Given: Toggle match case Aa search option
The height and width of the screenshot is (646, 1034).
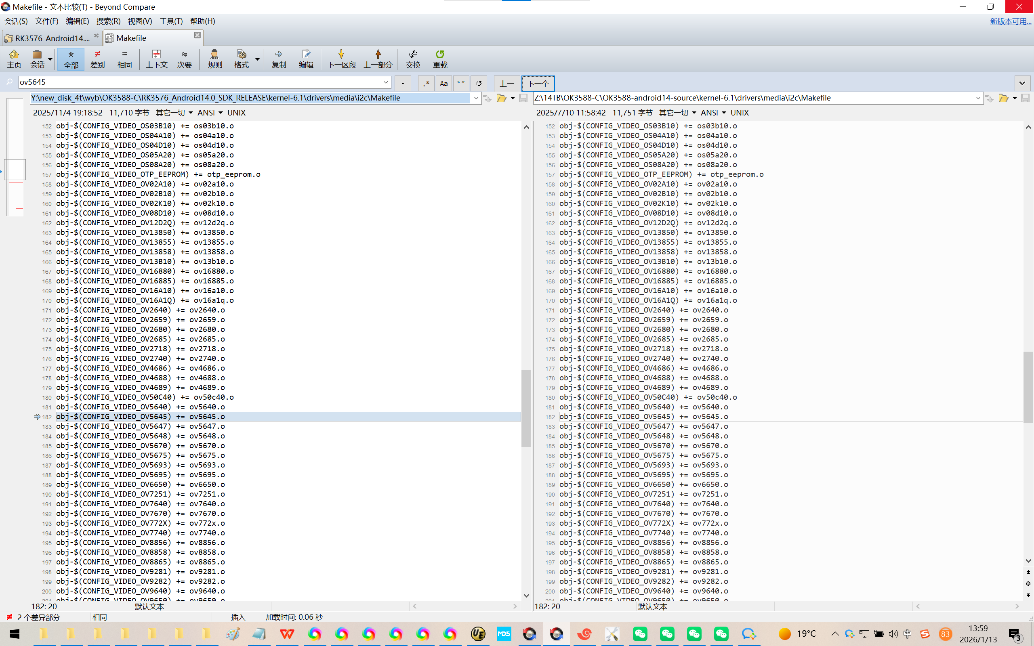Looking at the screenshot, I should (x=443, y=83).
